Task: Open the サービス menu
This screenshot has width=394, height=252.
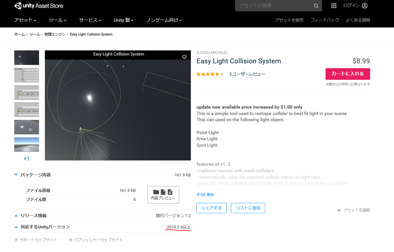Action: (90, 20)
